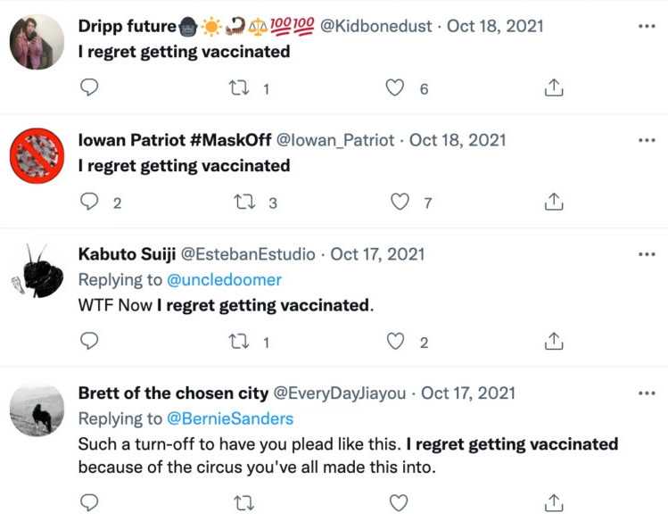Share Dripp future's tweet
This screenshot has height=521, width=668.
tap(553, 87)
